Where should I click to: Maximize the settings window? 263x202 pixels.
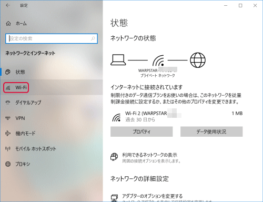pyautogui.click(x=240, y=5)
